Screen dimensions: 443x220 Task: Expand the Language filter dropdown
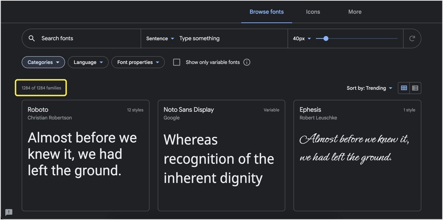click(x=88, y=62)
